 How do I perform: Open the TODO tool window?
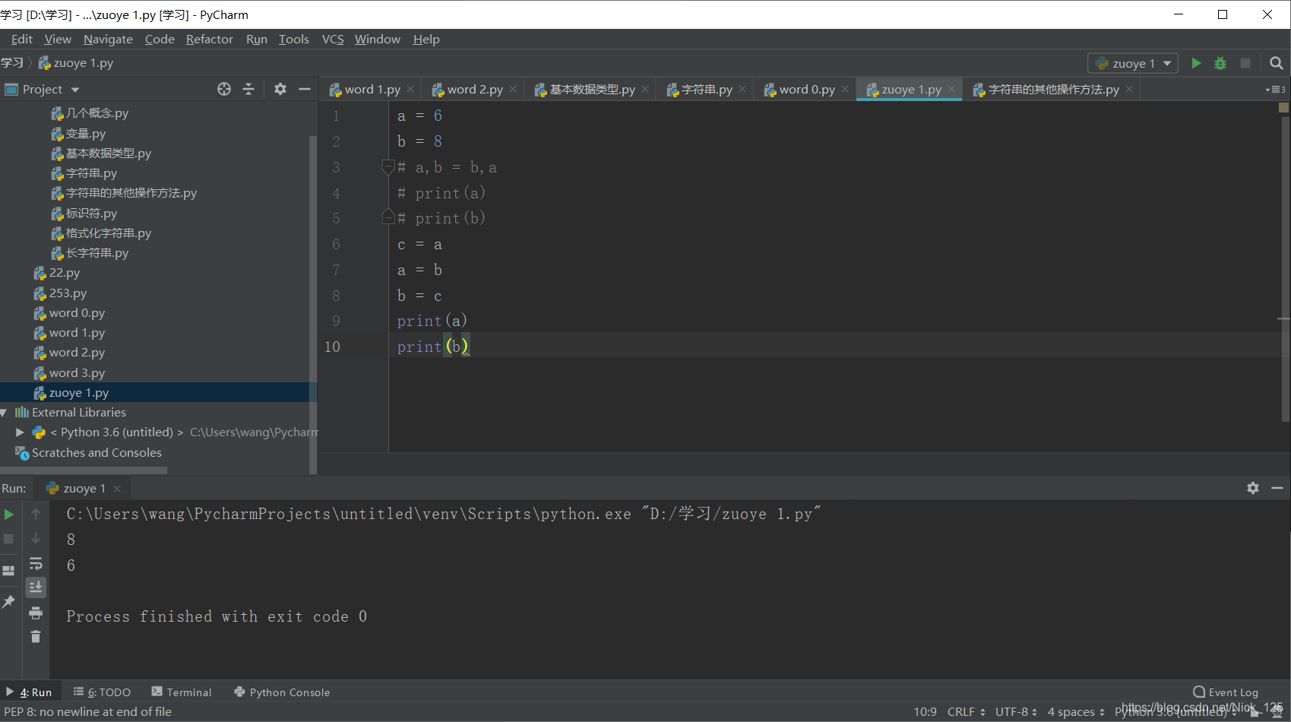[x=102, y=692]
